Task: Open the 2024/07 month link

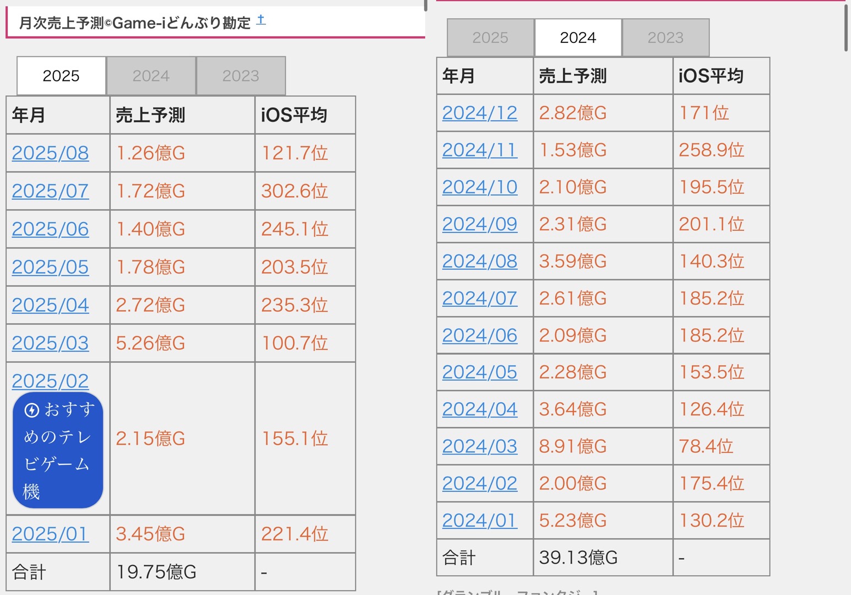Action: (480, 298)
